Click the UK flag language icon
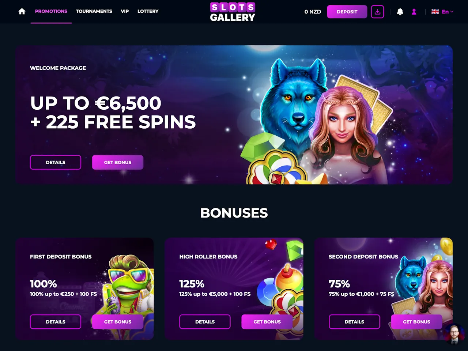Screen dimensions: 468x351 pos(435,12)
